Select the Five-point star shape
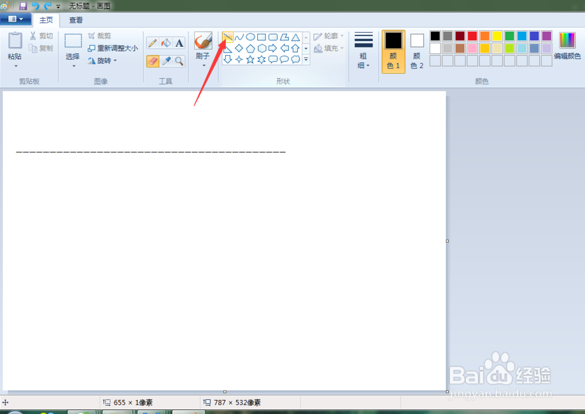This screenshot has height=414, width=585. (250, 59)
